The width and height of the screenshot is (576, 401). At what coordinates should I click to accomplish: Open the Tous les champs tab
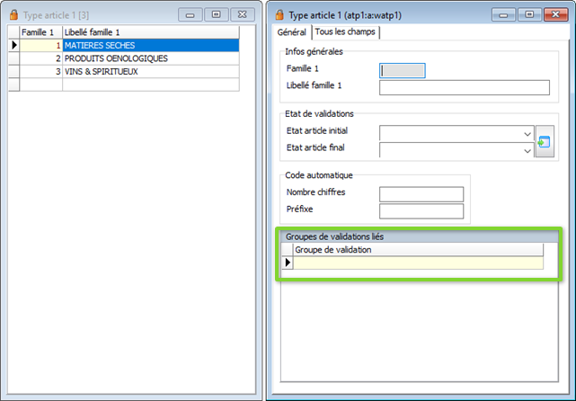coord(346,31)
